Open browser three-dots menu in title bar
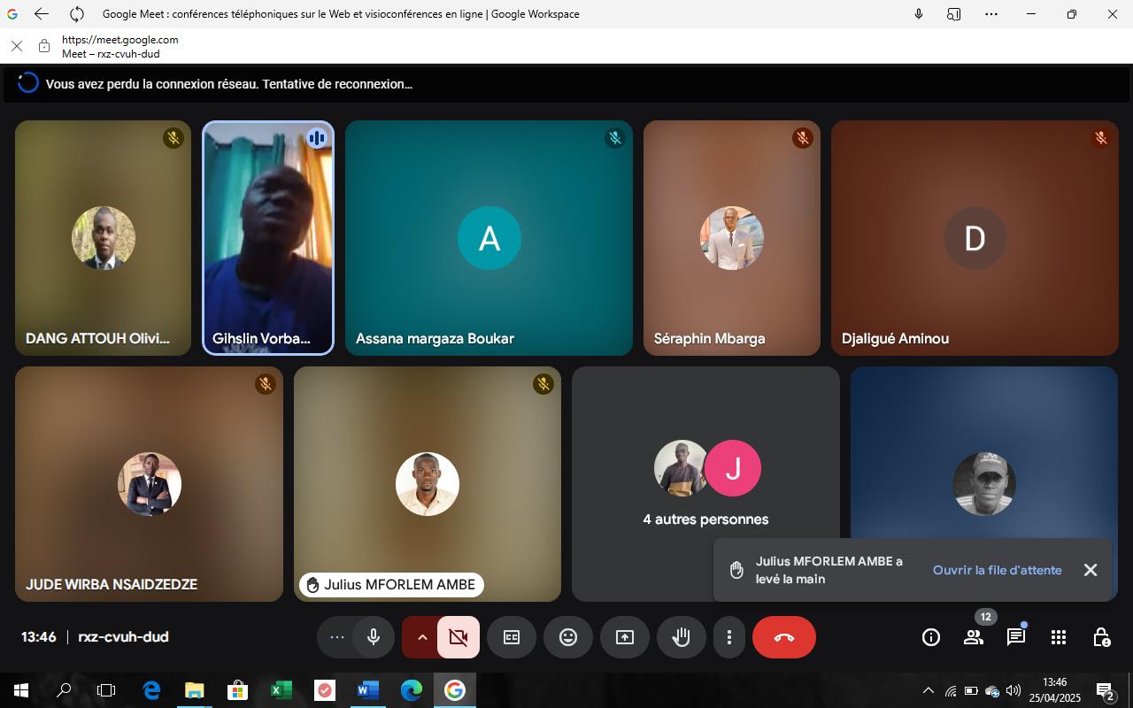Image resolution: width=1133 pixels, height=708 pixels. point(991,14)
